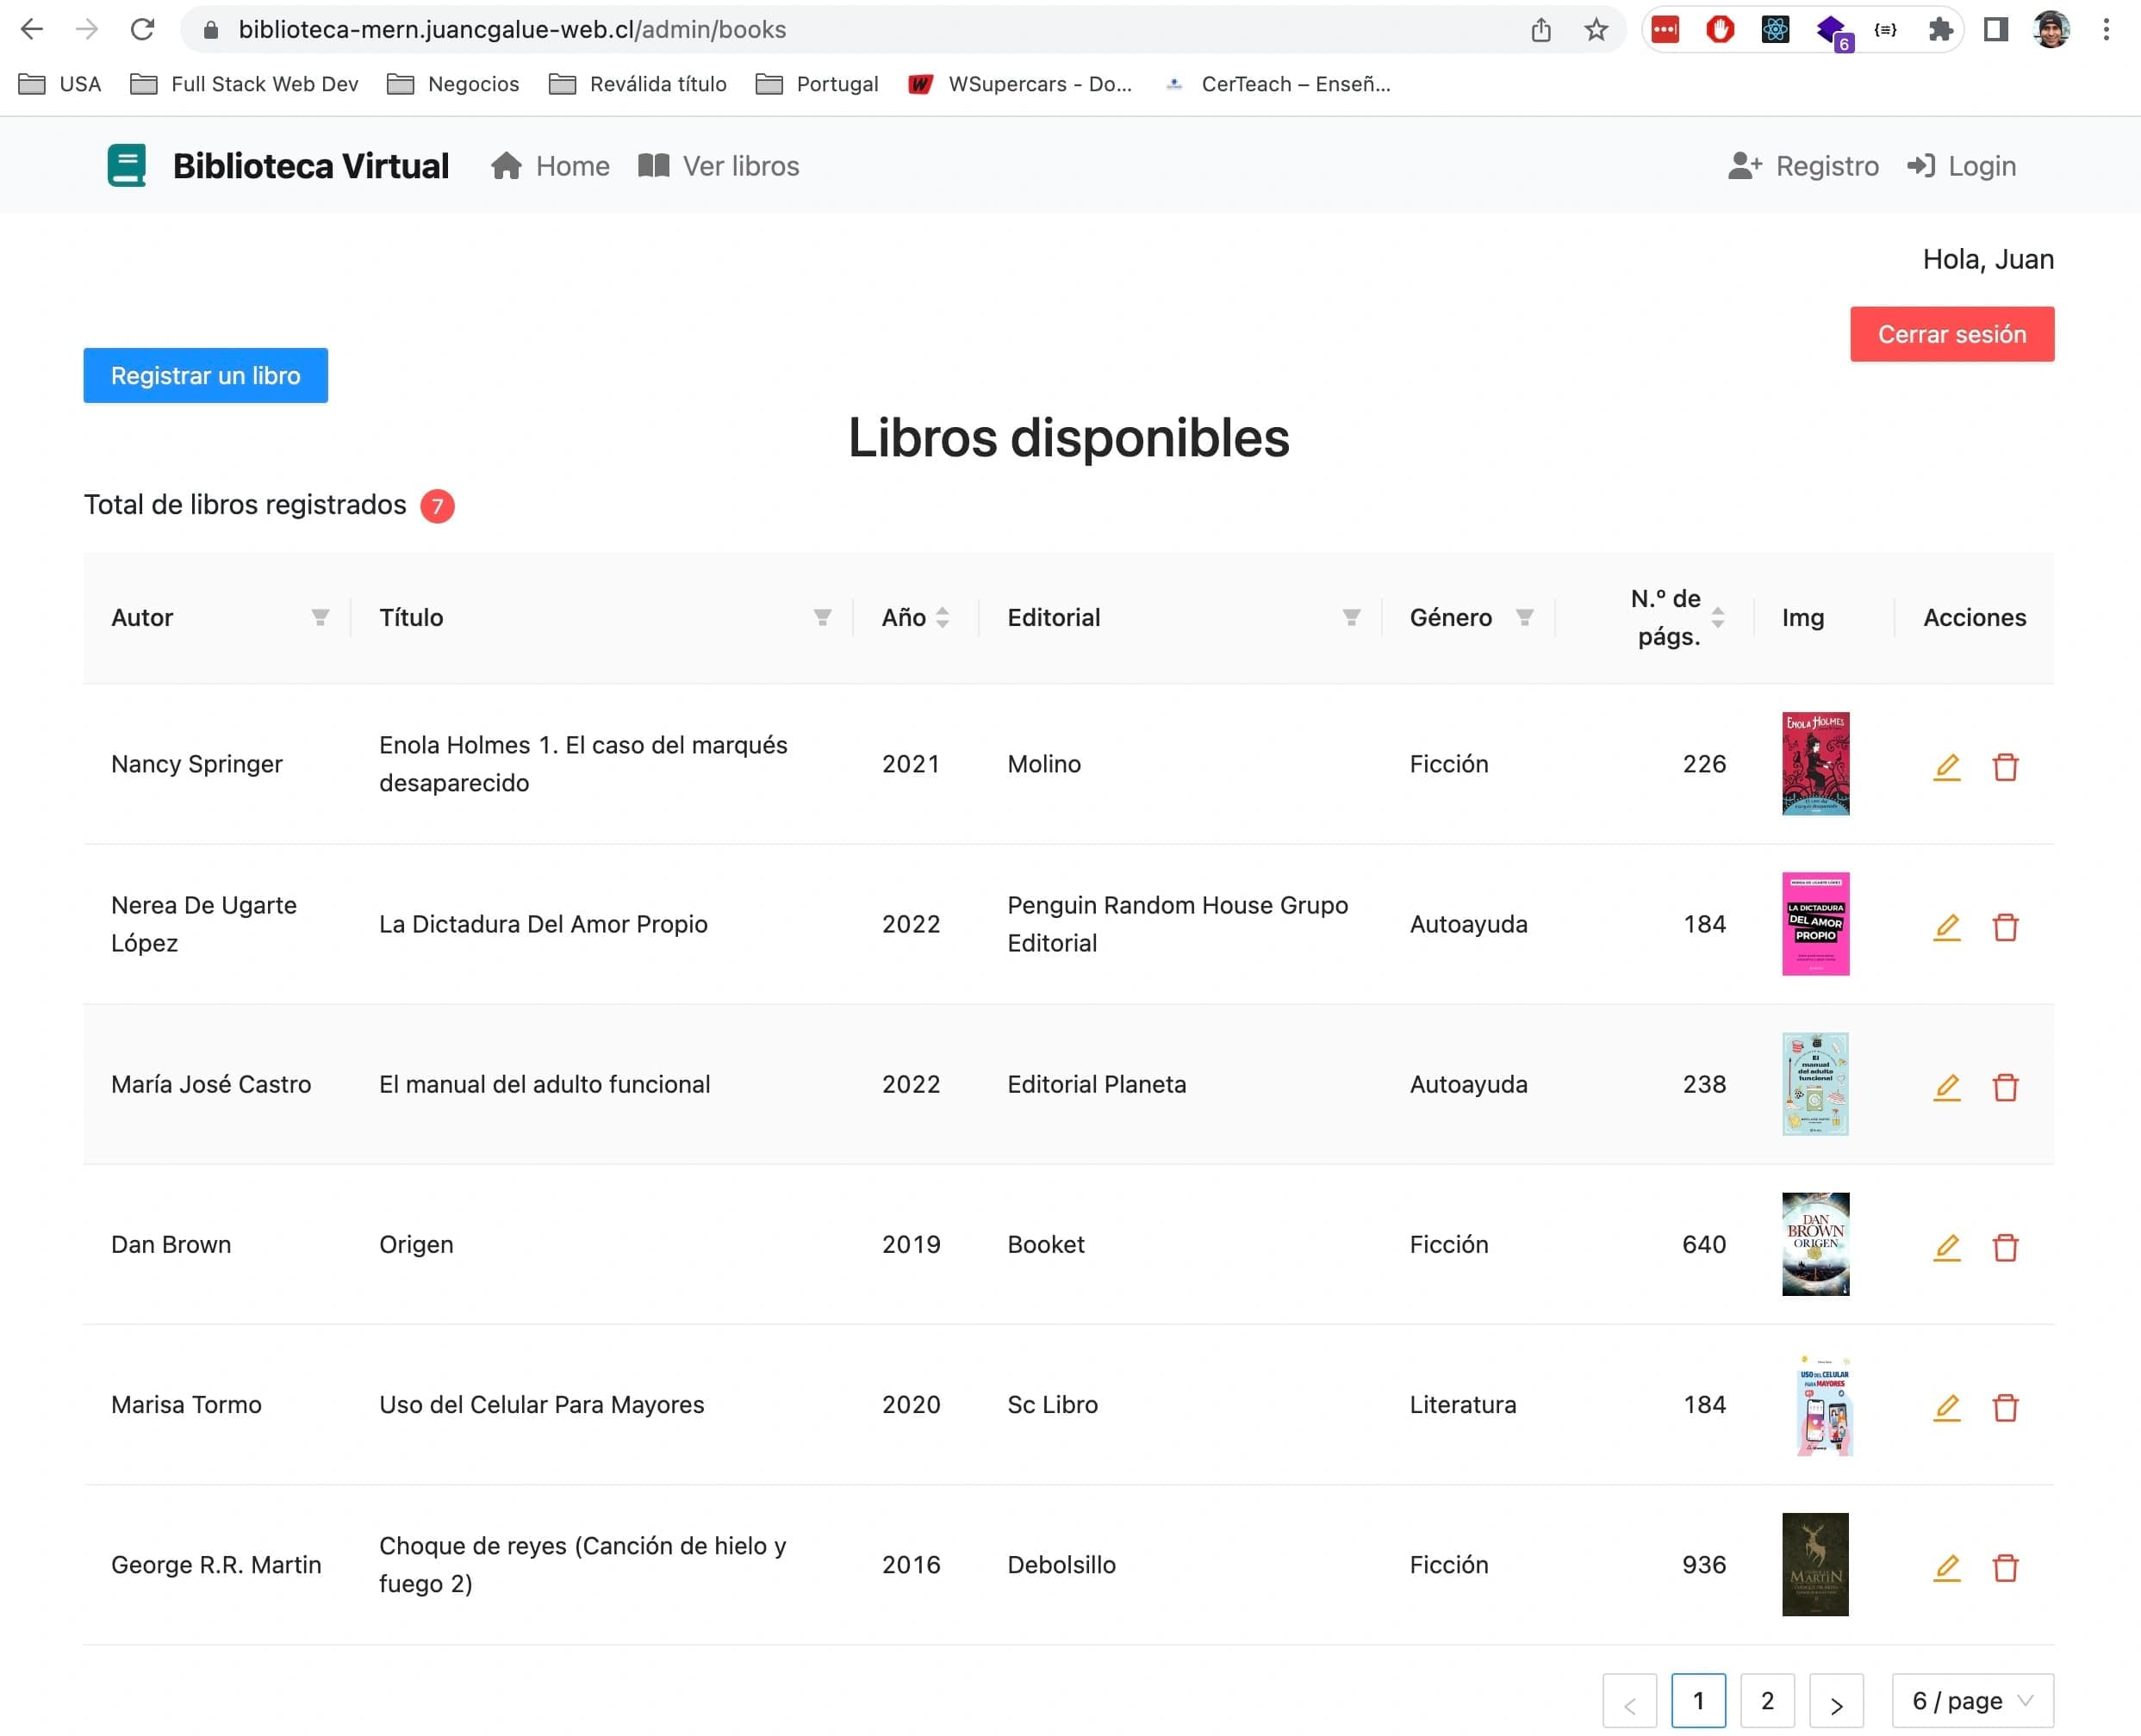Click the Registrar un libro button

[206, 374]
